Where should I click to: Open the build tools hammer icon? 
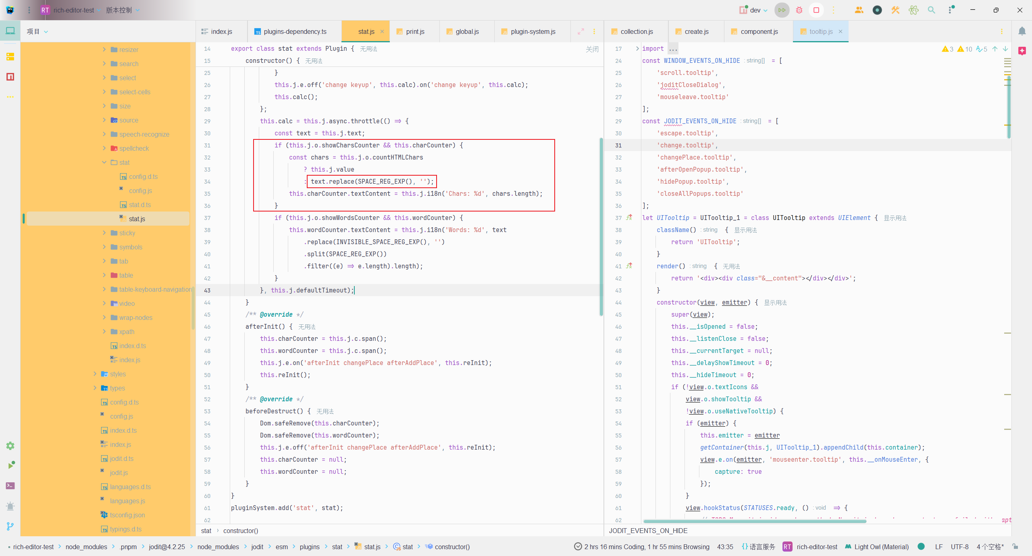[x=895, y=10]
